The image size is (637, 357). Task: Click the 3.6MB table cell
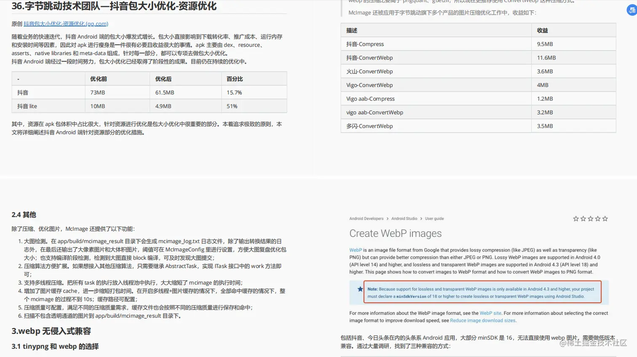[x=573, y=72]
